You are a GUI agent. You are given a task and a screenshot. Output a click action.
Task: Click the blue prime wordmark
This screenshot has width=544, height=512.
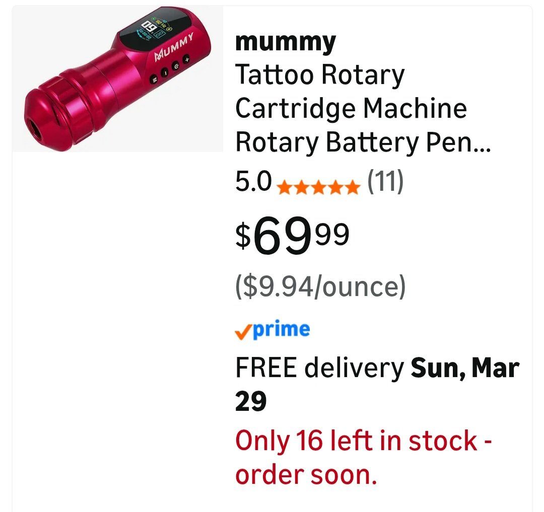(x=281, y=329)
